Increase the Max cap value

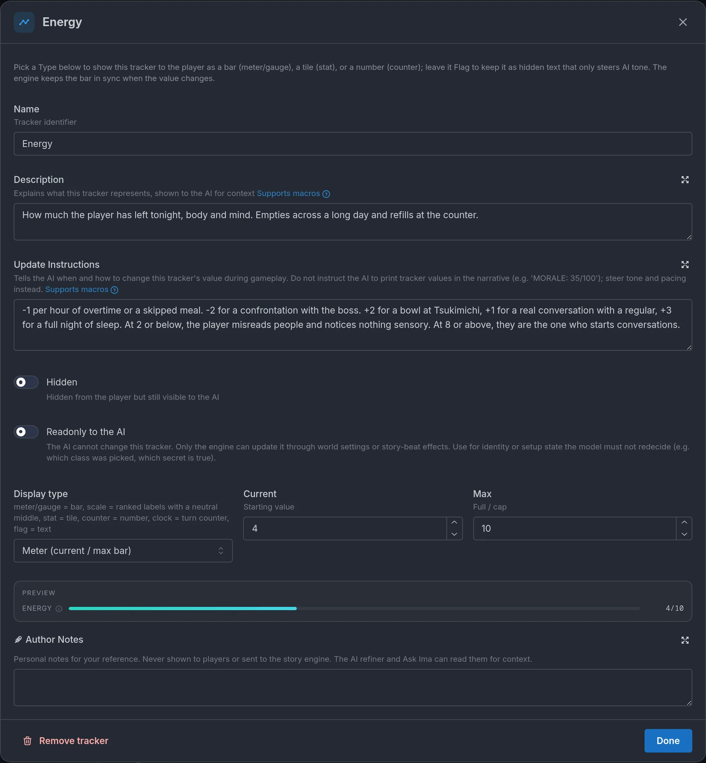click(x=684, y=522)
